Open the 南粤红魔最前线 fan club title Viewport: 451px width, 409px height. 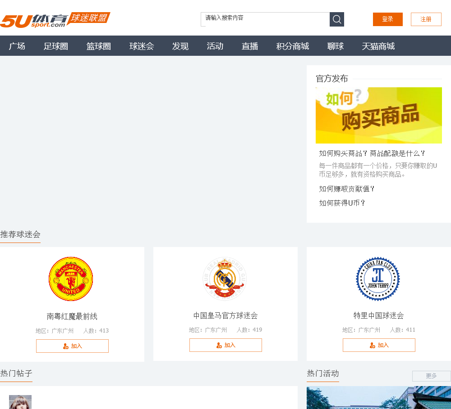pos(72,316)
